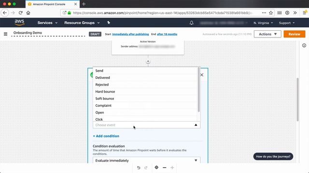Viewport: 309px width, 173px height.
Task: Click the browser forward arrow
Action: pos(13,13)
